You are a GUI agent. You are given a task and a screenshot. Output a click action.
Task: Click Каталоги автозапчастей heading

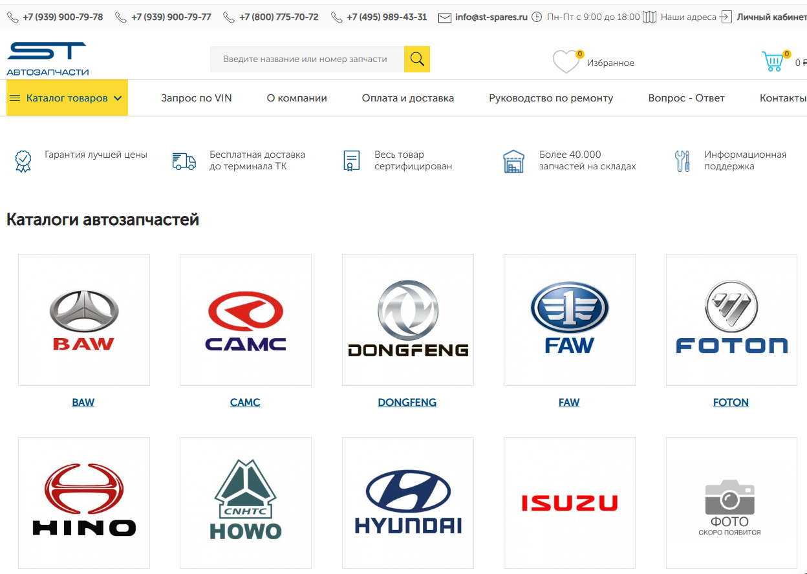tap(103, 220)
